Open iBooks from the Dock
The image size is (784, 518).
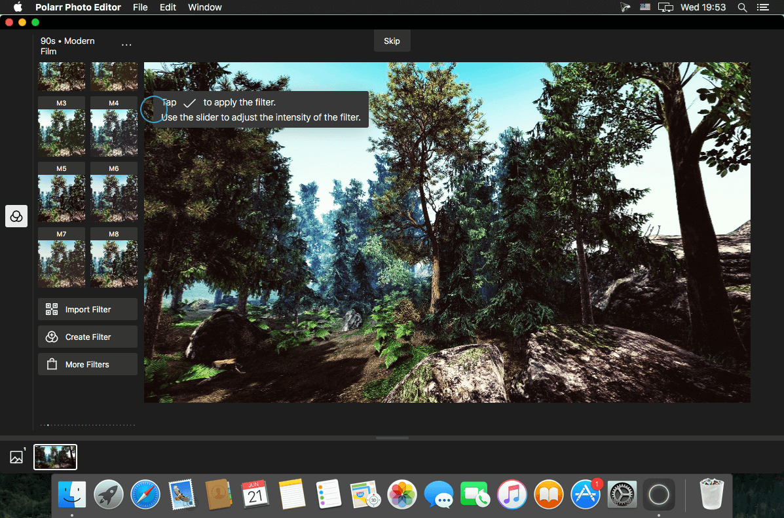pyautogui.click(x=548, y=495)
